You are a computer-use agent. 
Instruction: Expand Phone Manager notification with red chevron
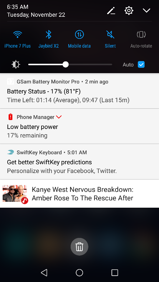59,117
